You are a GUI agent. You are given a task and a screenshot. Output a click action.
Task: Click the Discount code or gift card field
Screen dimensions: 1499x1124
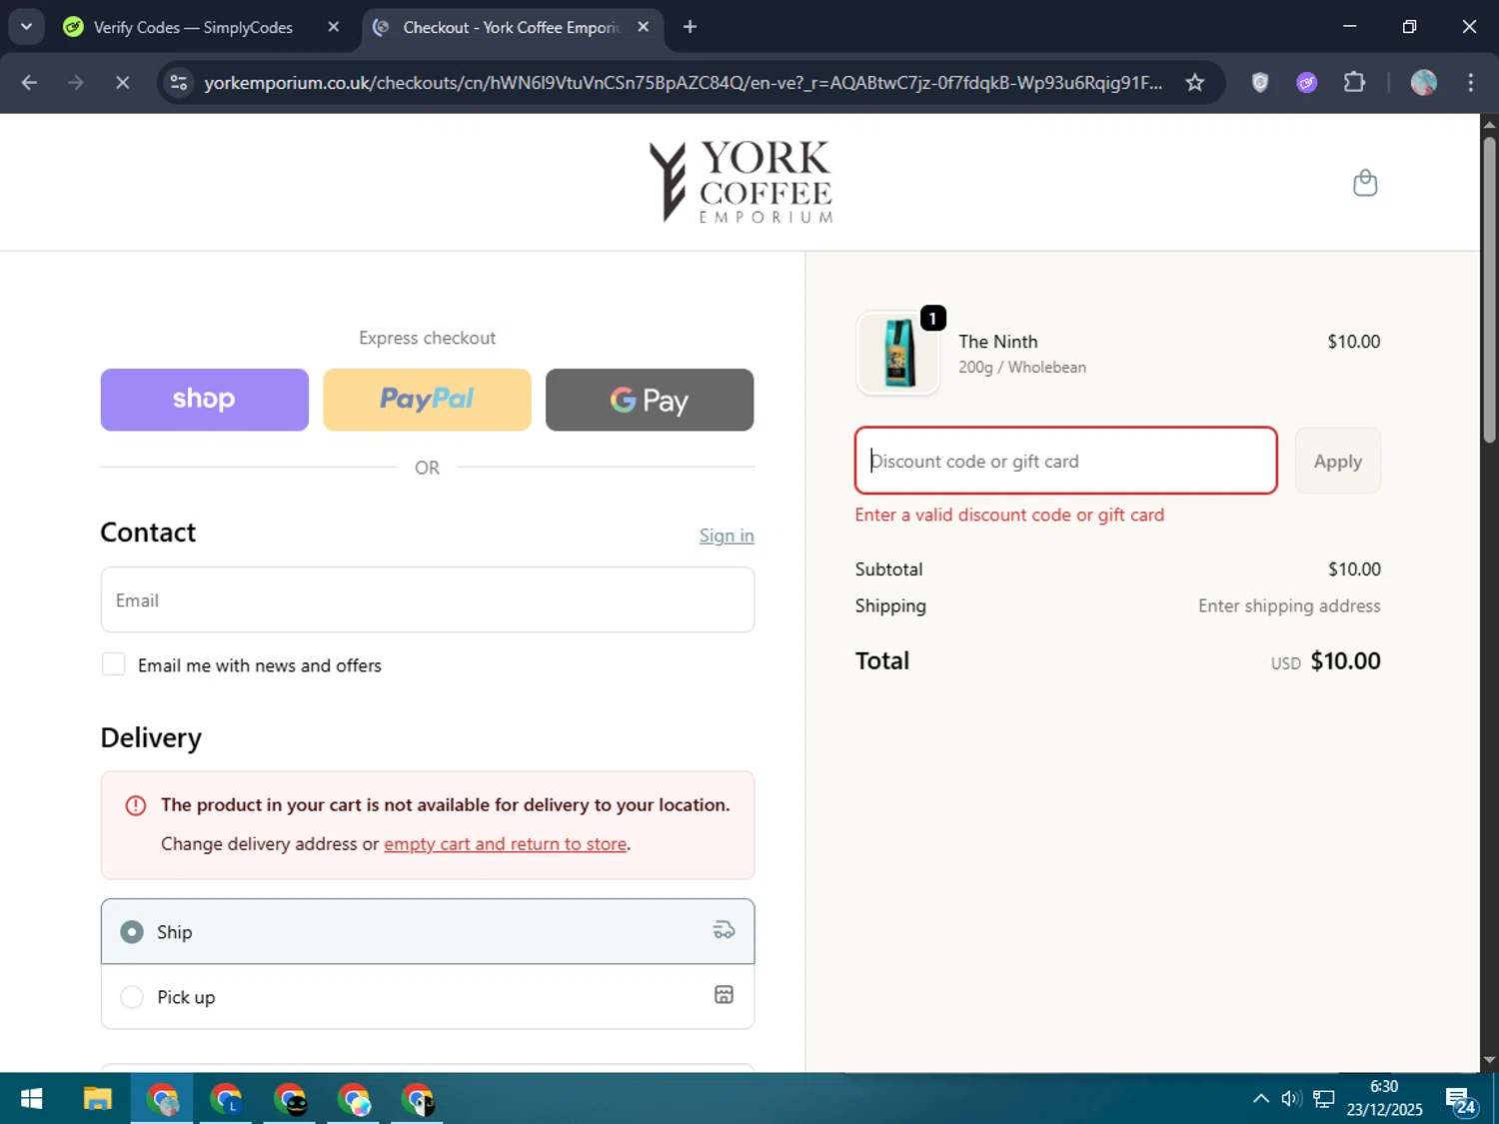tap(1066, 461)
